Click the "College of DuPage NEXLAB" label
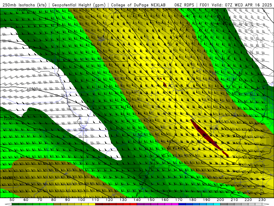Viewport: 274px width, 206px height. (138, 5)
